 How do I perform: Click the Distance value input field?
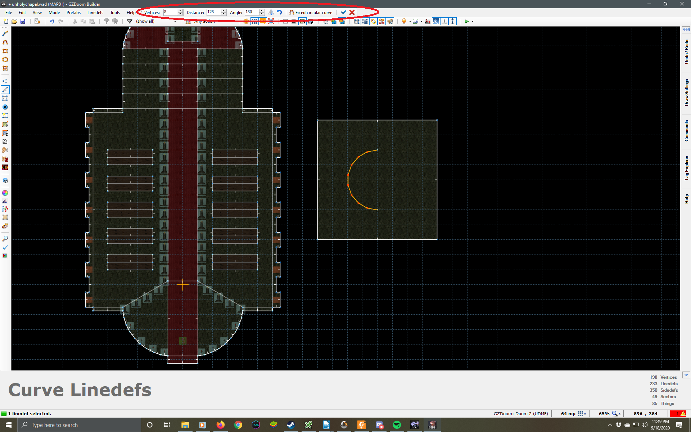coord(213,12)
